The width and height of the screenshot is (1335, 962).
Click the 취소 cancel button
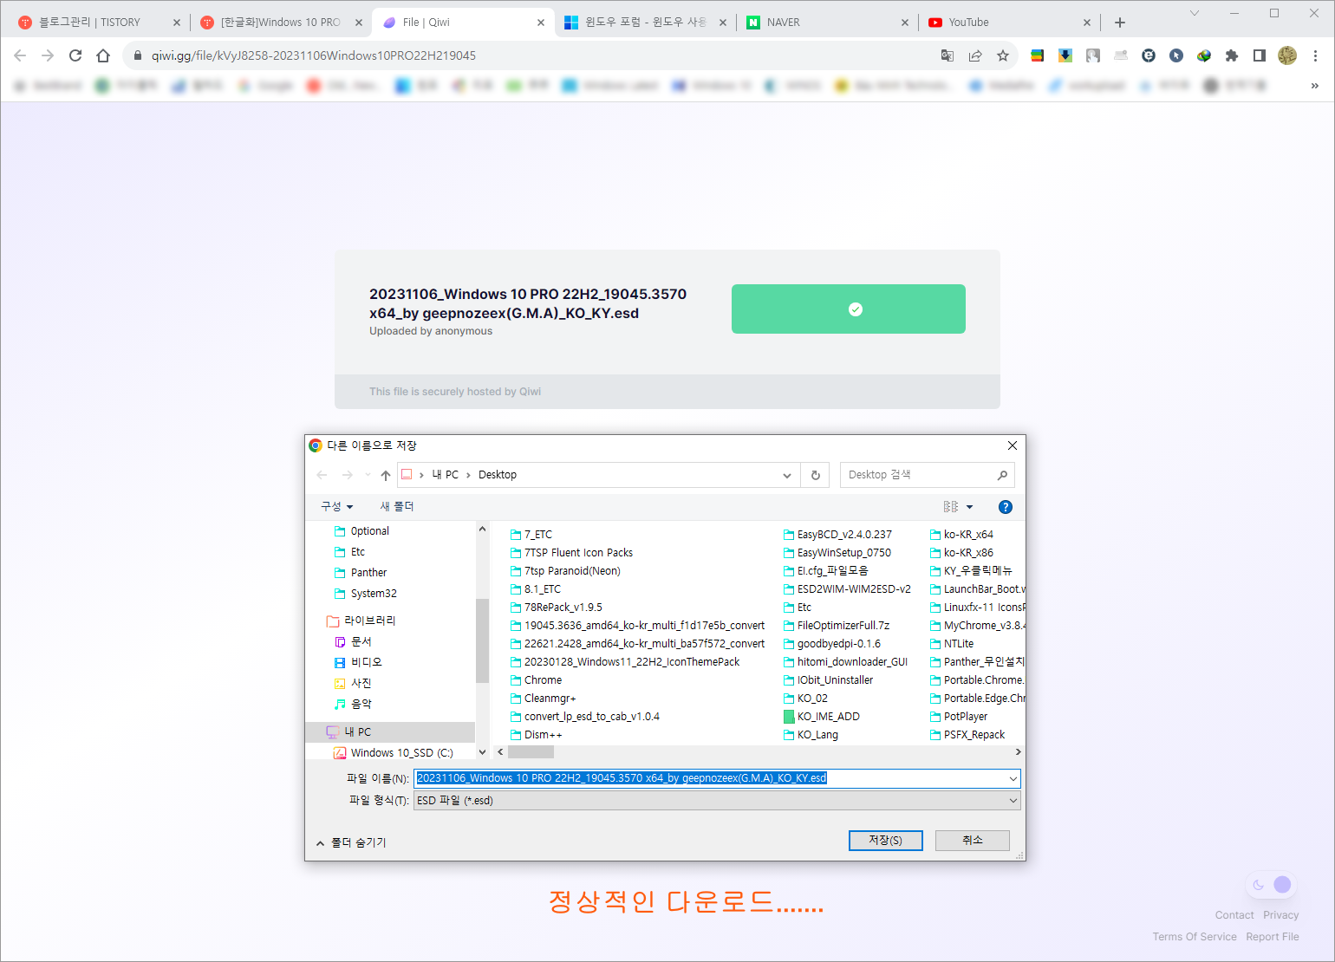[x=973, y=841]
